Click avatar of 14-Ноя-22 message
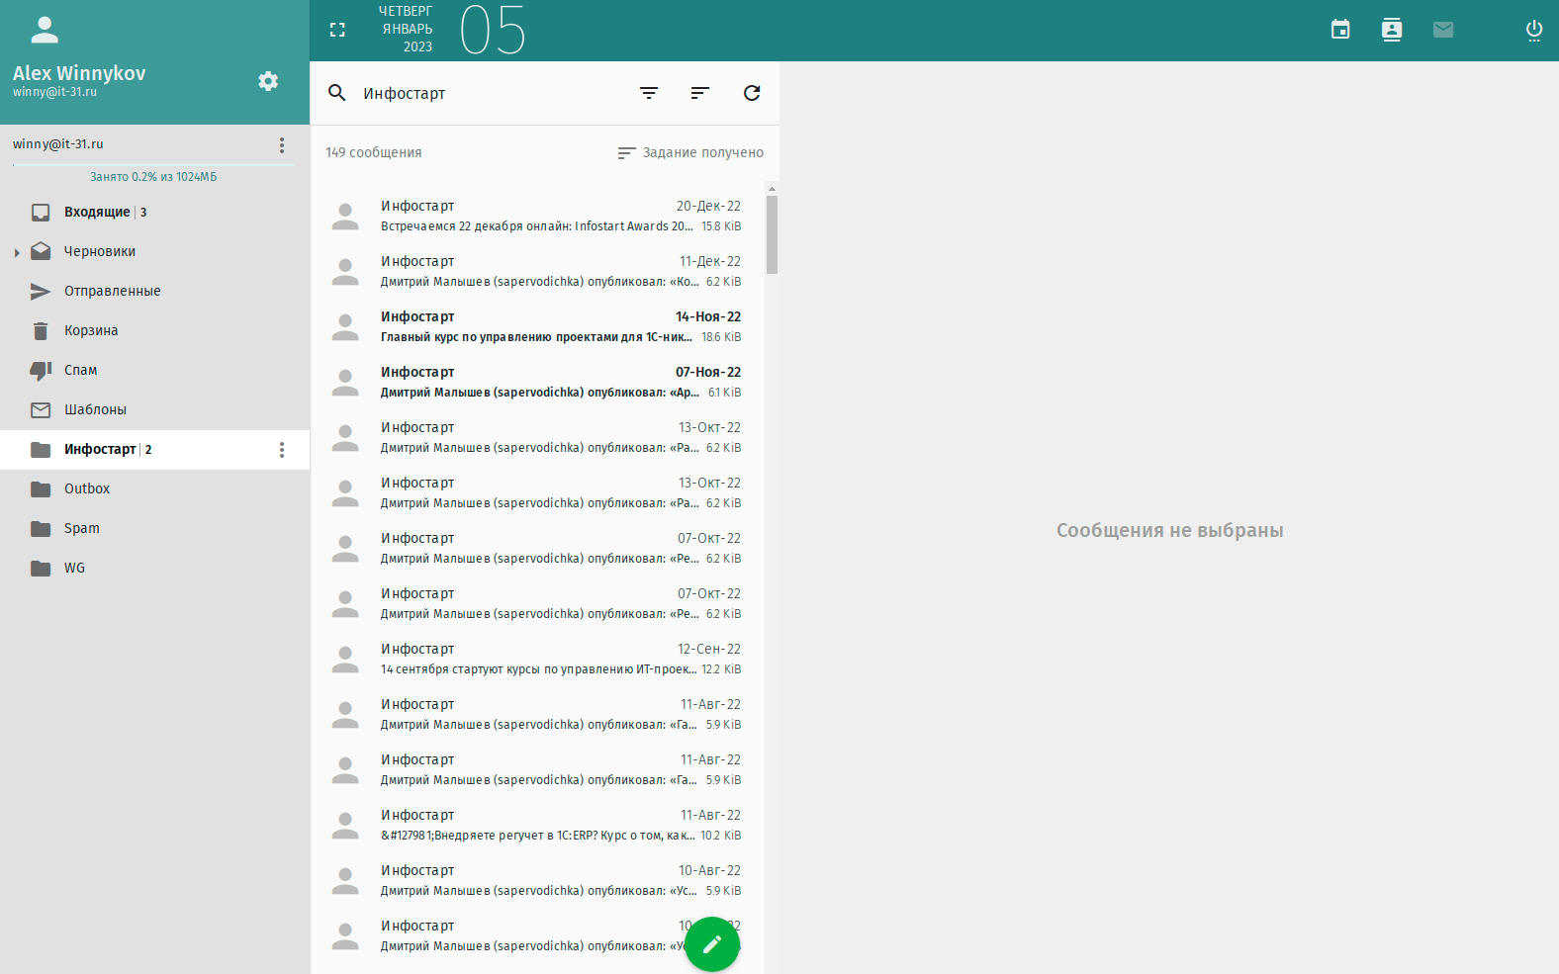This screenshot has width=1559, height=974. pyautogui.click(x=345, y=326)
